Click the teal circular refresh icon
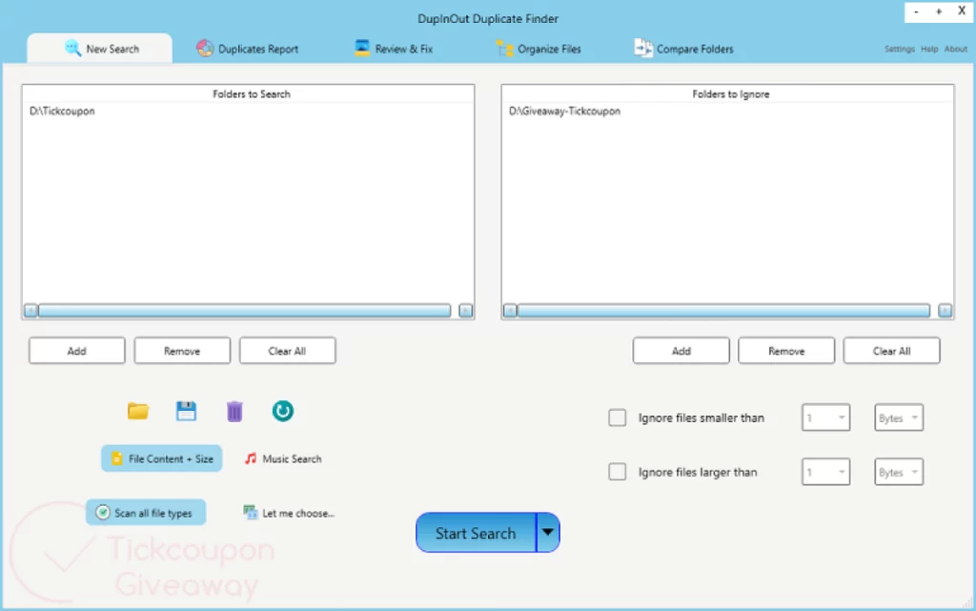 pos(282,411)
